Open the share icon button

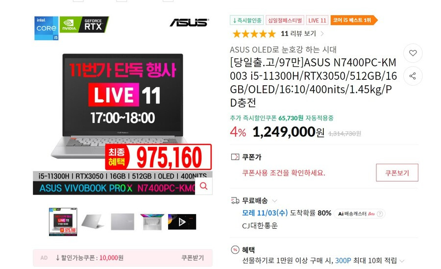tap(413, 76)
